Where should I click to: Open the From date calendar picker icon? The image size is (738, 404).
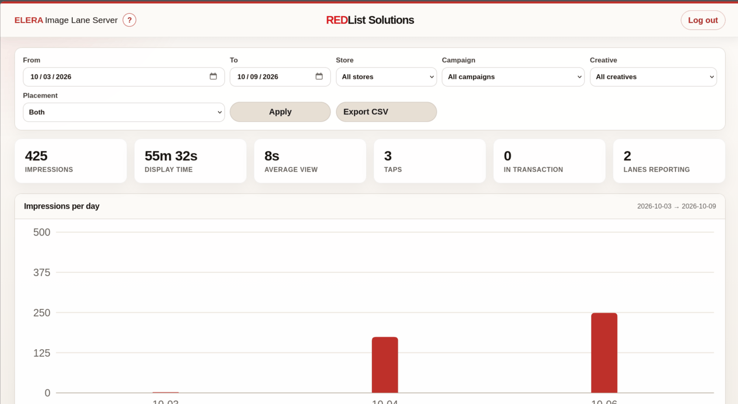tap(213, 77)
